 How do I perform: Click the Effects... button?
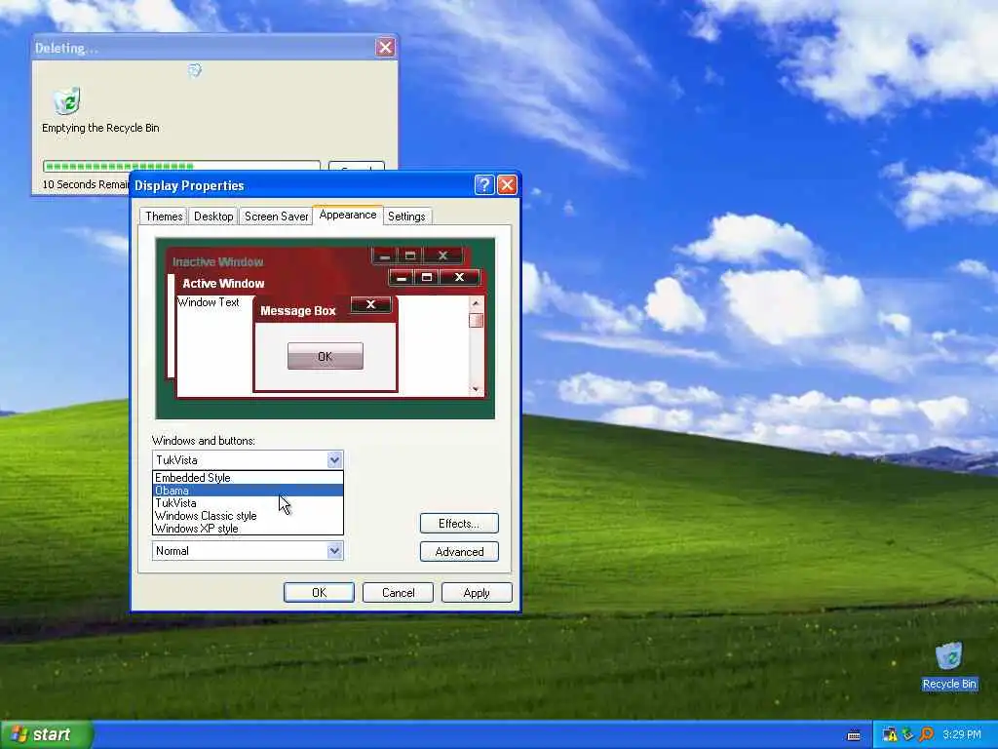pos(459,524)
